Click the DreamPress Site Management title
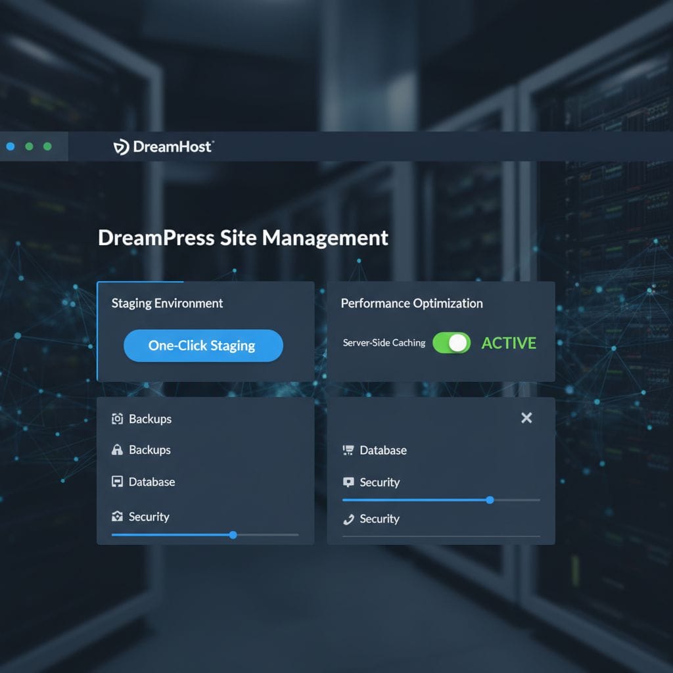Image resolution: width=673 pixels, height=673 pixels. click(x=243, y=238)
